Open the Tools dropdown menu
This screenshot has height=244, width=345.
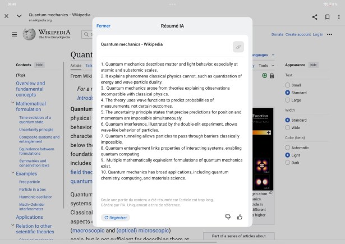266,65
